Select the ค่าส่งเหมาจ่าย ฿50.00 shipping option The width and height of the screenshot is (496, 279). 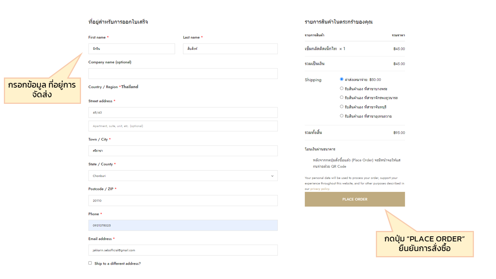341,79
